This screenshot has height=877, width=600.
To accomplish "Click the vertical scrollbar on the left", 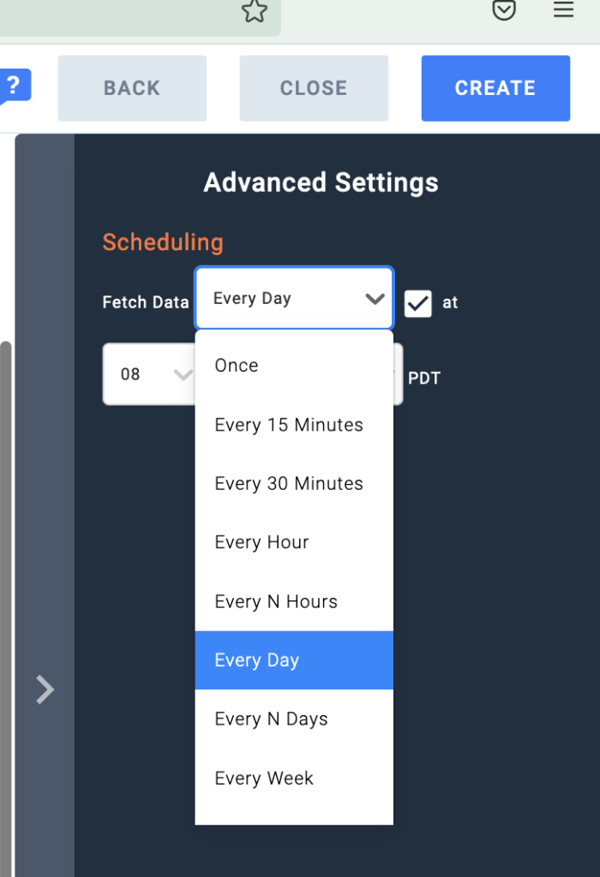I will point(5,600).
